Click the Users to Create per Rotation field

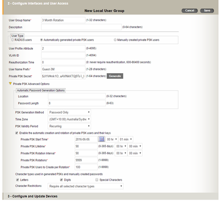(86, 167)
